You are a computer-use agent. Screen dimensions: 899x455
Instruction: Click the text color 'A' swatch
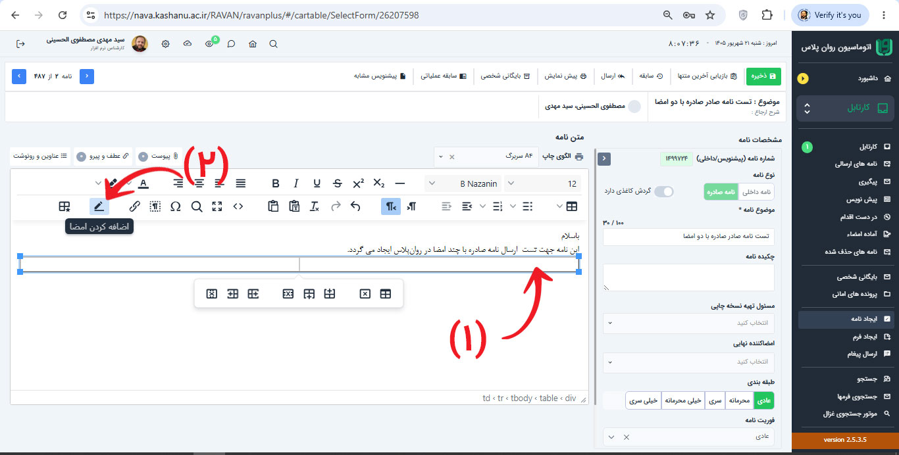pos(143,183)
